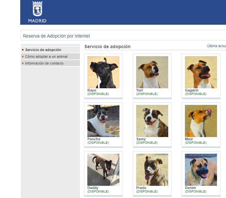226x198 pixels.
Task: Click the Última actualización text
Action: click(216, 46)
